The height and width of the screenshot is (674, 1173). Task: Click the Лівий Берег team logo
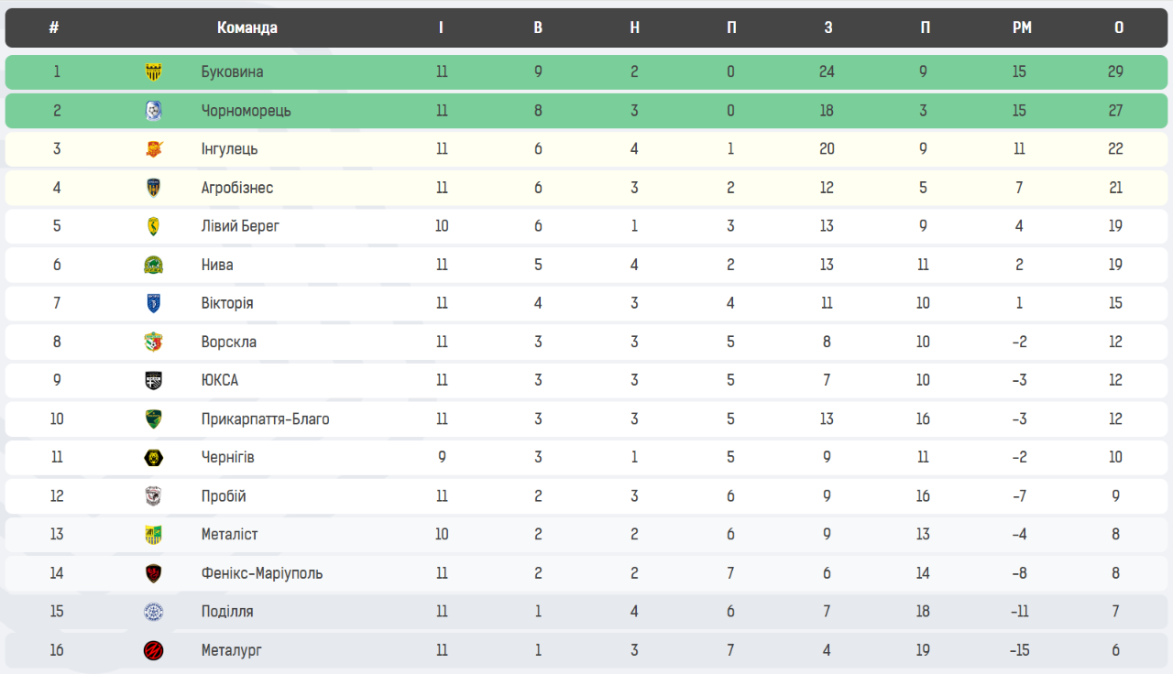(154, 226)
